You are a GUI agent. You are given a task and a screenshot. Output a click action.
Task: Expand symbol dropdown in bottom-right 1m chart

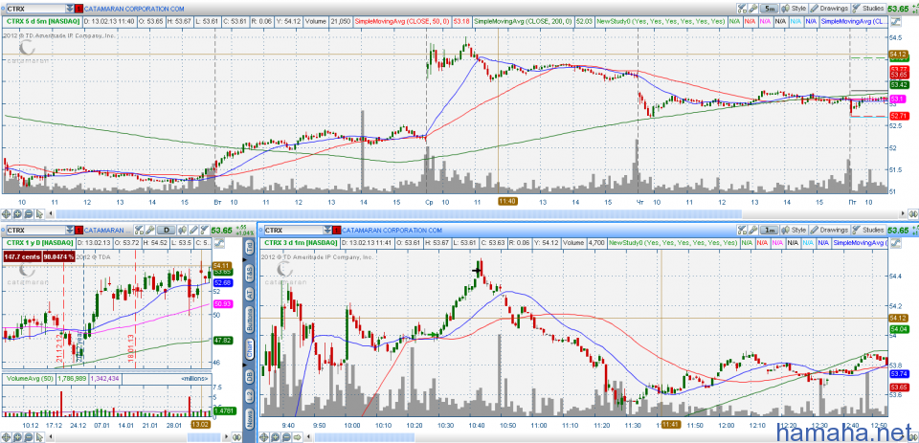point(328,231)
